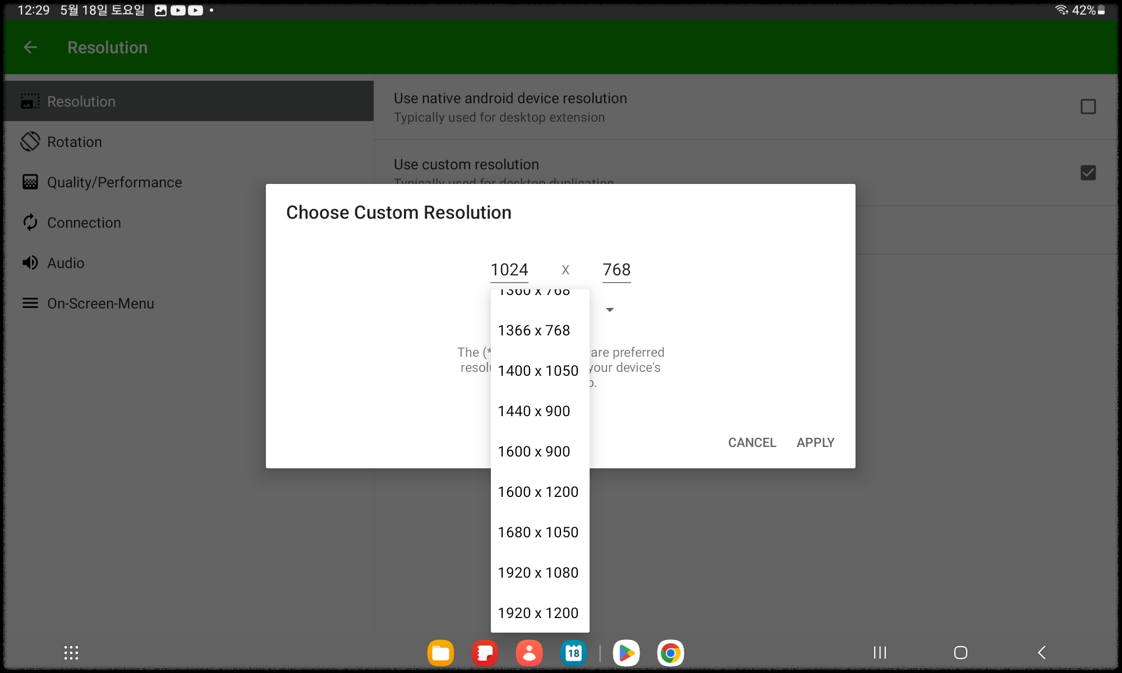This screenshot has width=1122, height=673.
Task: Select the Connection sync icon
Action: (x=30, y=222)
